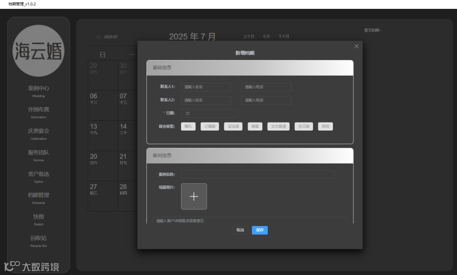
Task: Select 女方宴请 as the banquet type
Action: pos(278,126)
